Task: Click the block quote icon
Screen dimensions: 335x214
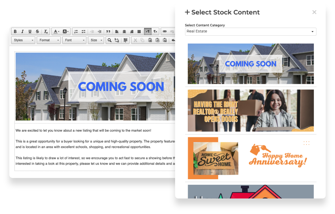Action: [108, 31]
